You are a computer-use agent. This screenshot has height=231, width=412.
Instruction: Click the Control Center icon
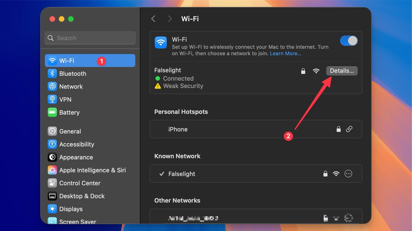pyautogui.click(x=52, y=183)
